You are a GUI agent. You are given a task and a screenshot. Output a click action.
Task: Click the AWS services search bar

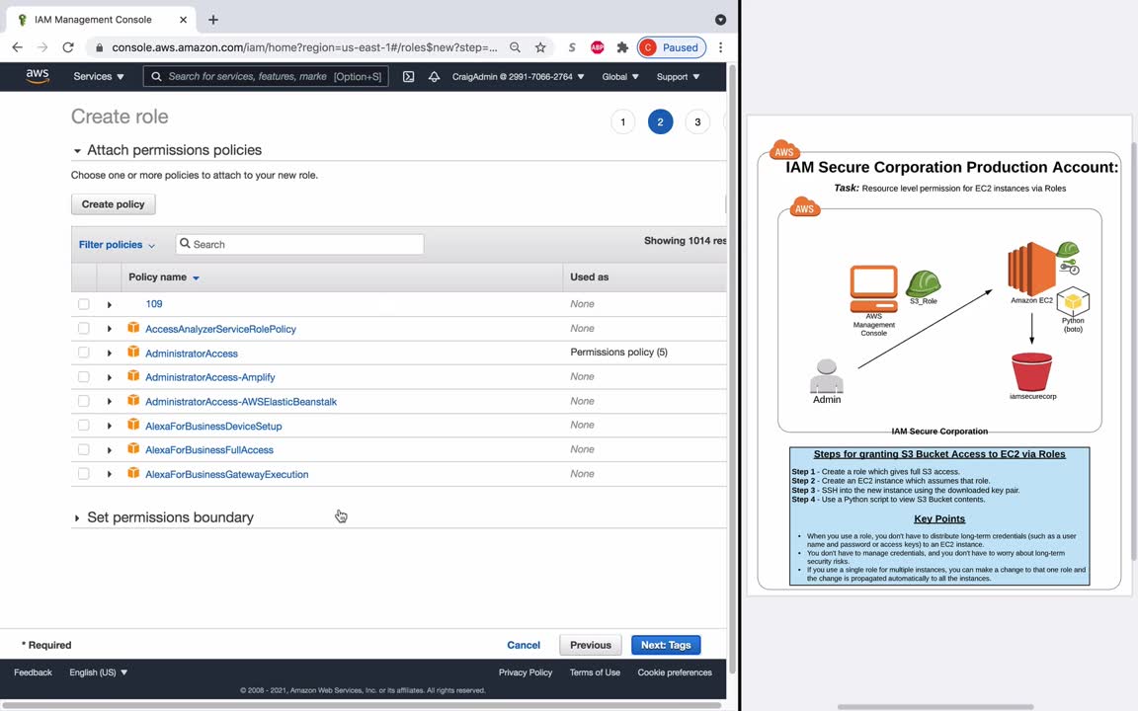click(266, 76)
